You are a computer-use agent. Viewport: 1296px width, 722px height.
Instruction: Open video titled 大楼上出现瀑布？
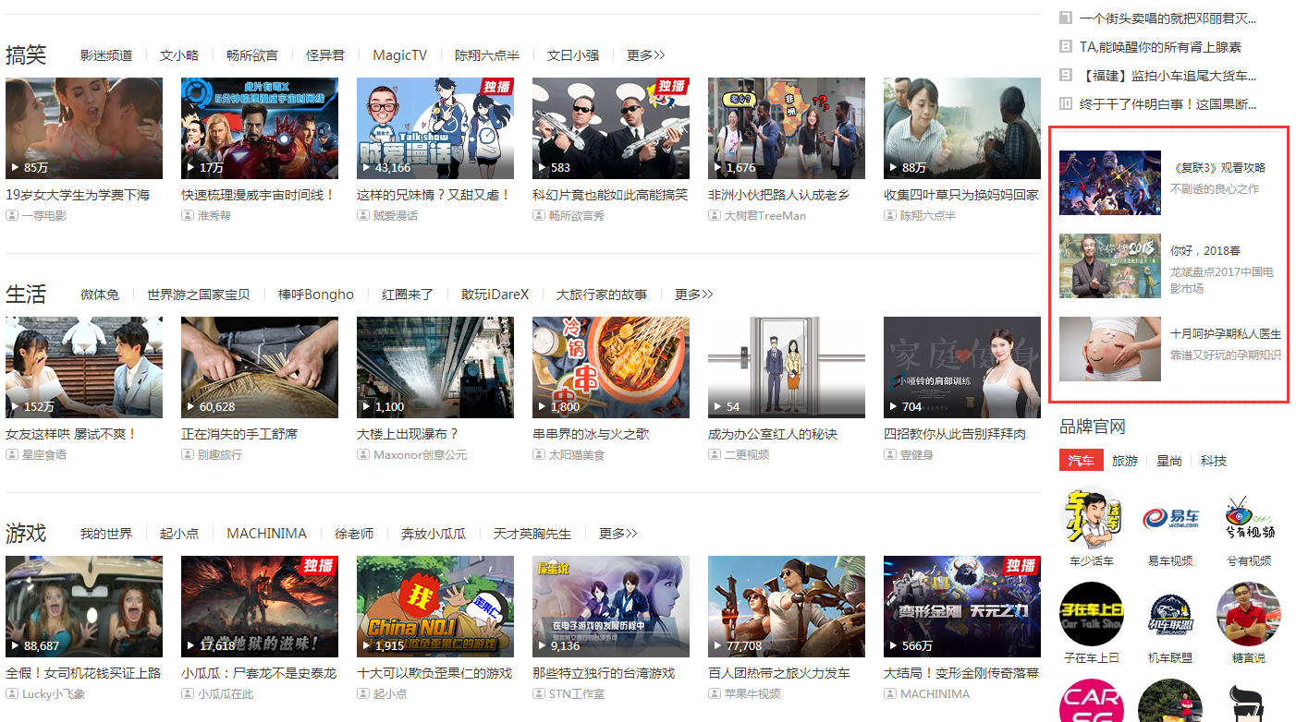tap(408, 434)
